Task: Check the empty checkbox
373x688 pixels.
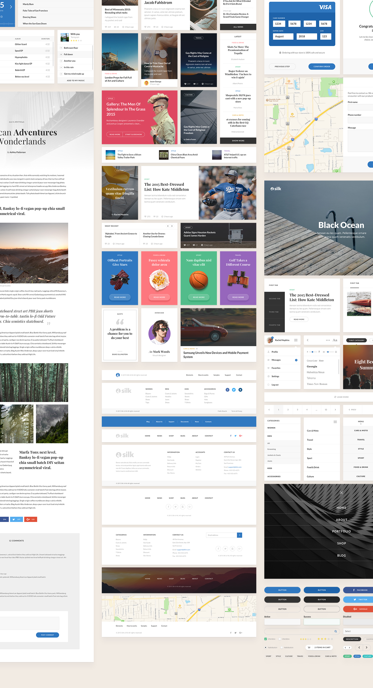Action: coord(280,639)
